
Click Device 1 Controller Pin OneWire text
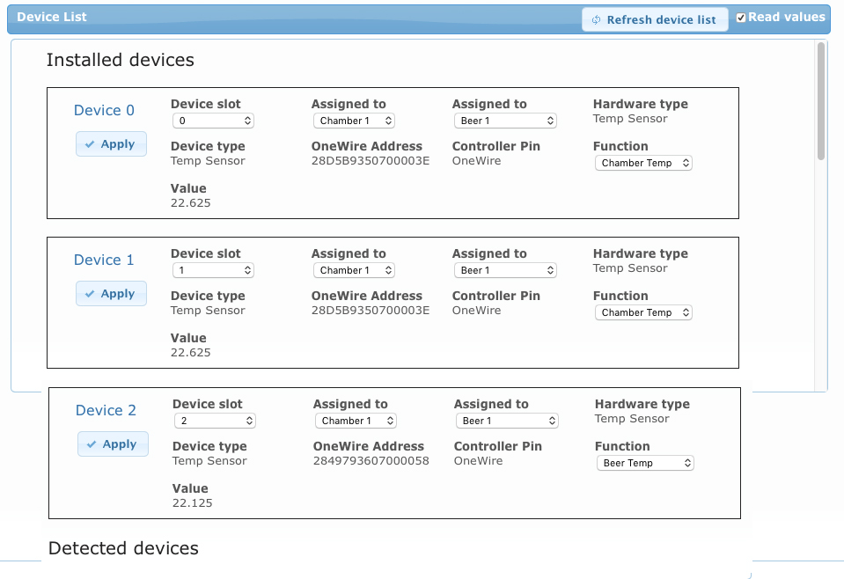click(x=476, y=311)
